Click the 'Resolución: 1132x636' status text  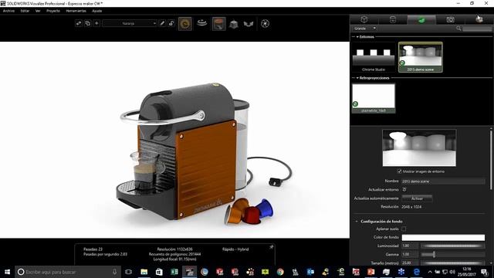coord(175,249)
